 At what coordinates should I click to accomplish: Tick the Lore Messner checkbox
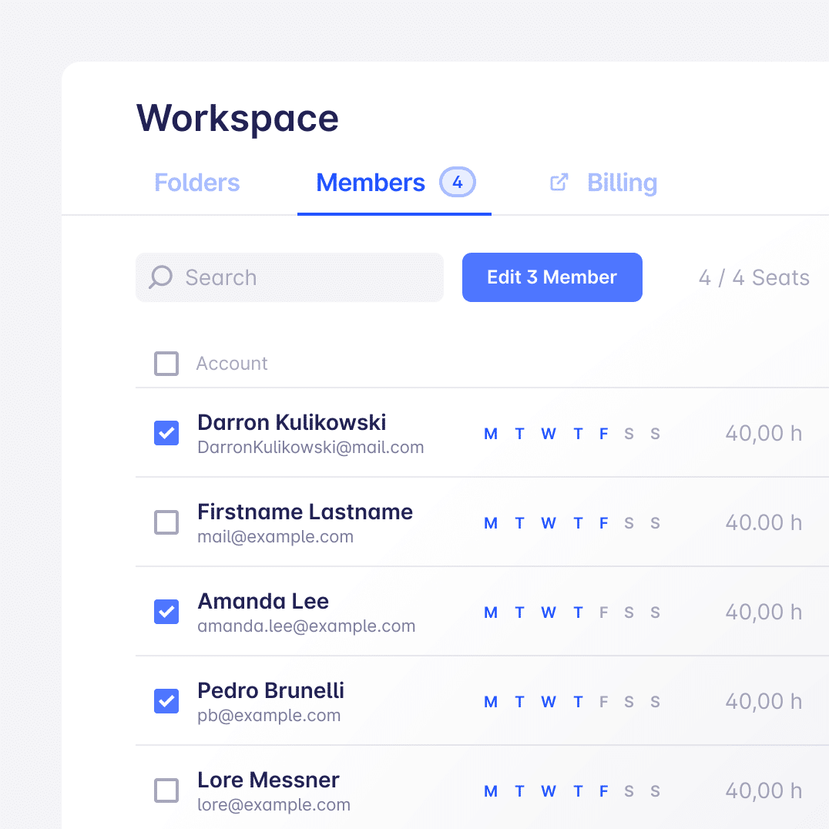166,790
